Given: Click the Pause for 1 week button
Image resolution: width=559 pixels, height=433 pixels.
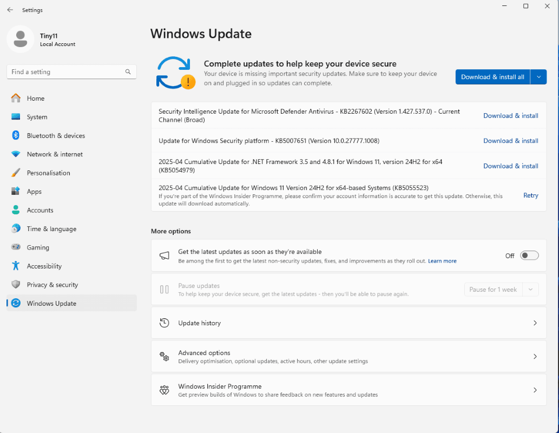Looking at the screenshot, I should tap(493, 289).
